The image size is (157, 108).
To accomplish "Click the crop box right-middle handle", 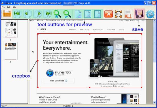I will 142,61.
